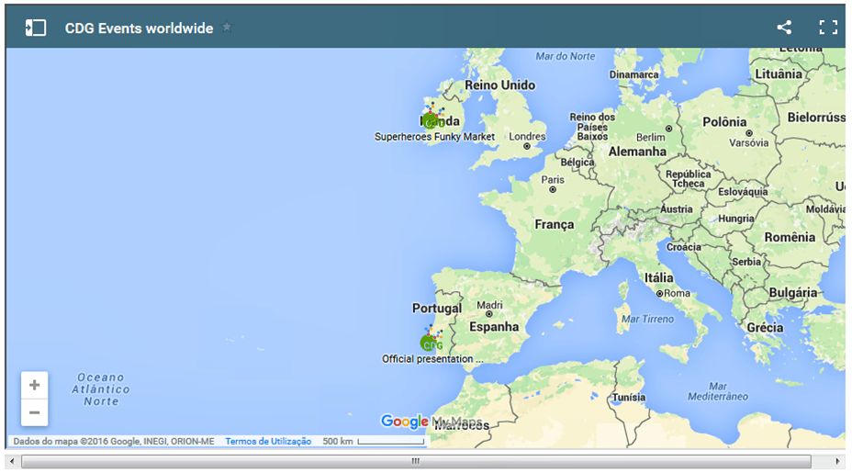Click the Google My Maps logo
Screen dimensions: 852x473
pos(431,422)
